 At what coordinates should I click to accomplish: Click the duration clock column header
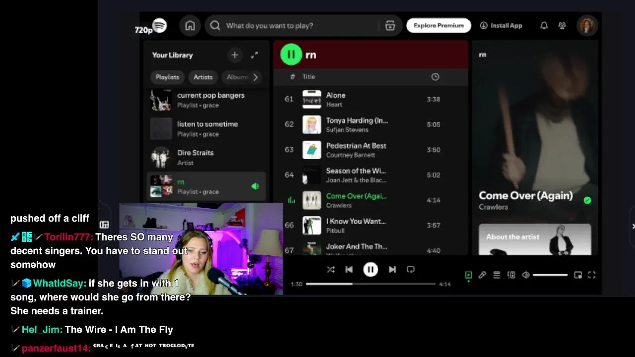(x=435, y=77)
